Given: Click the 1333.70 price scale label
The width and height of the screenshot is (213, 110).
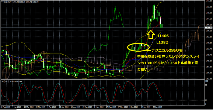Looking at the screenshot, I should (x=209, y=49).
